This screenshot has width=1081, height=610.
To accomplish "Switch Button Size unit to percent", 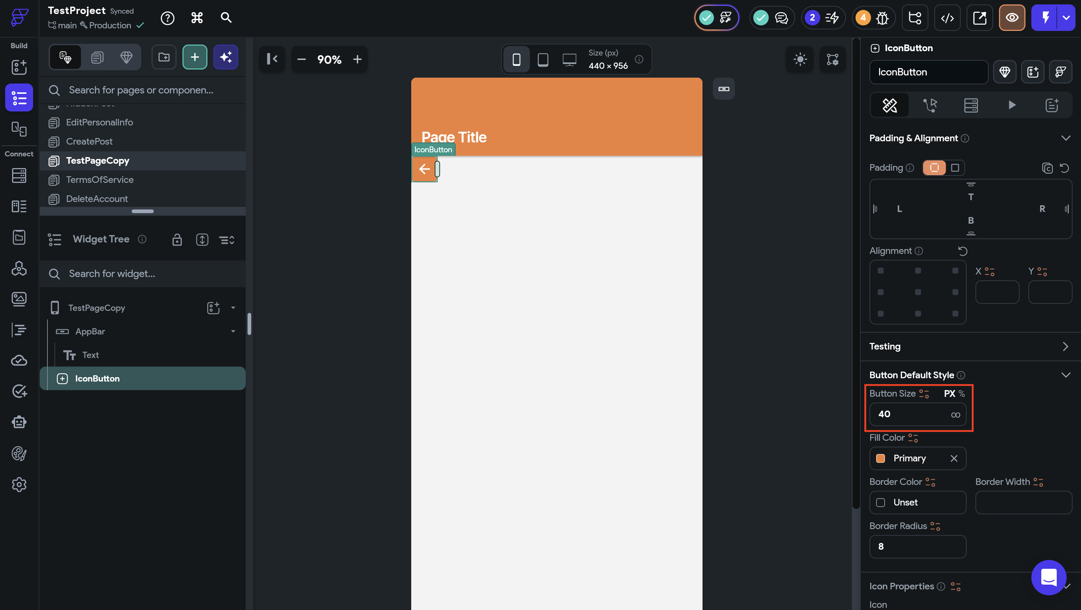I will click(961, 393).
